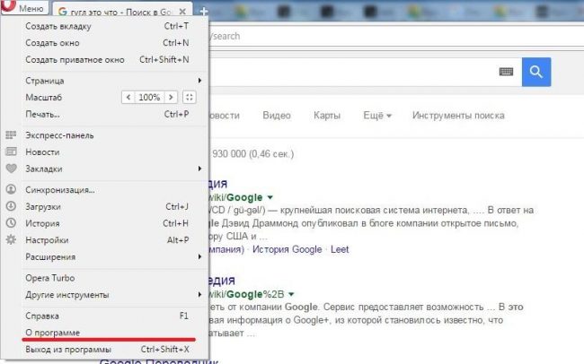Switch to Карты search tab
This screenshot has width=584, height=364.
[x=327, y=116]
